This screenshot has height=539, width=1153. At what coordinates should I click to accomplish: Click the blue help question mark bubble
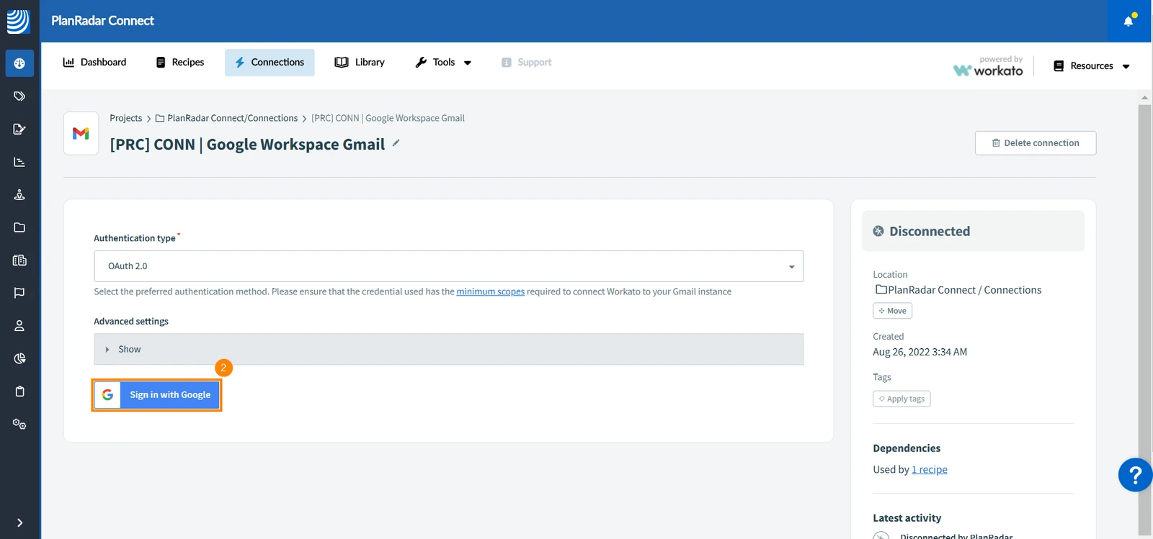[x=1135, y=475]
